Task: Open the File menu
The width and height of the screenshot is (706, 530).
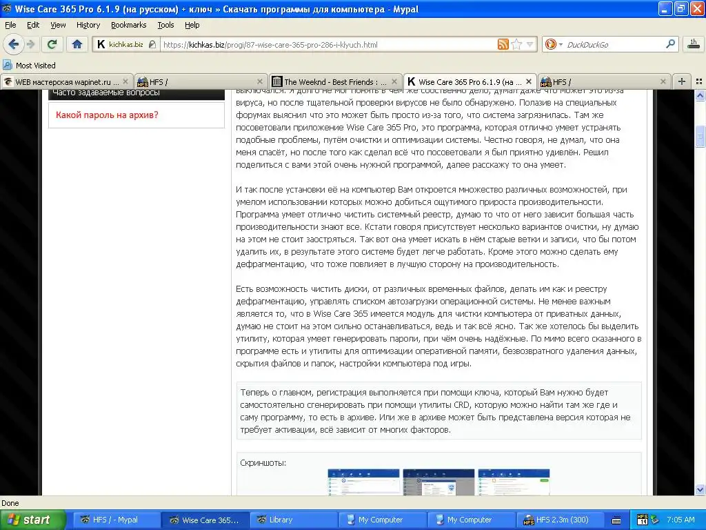Action: click(10, 25)
